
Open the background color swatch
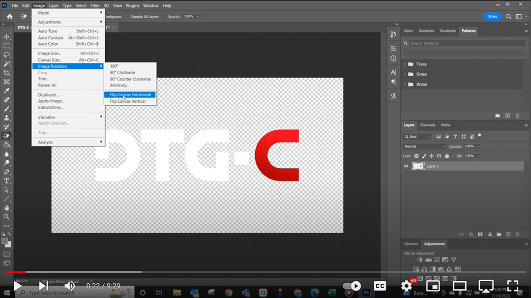pos(8,244)
